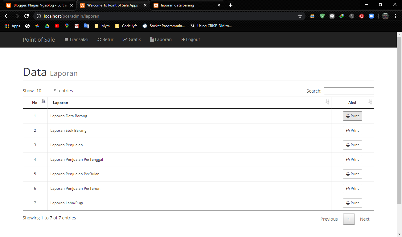Go to Previous pagination page

pyautogui.click(x=329, y=219)
